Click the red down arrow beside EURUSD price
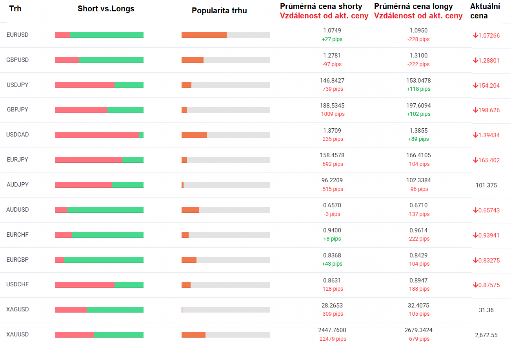Screen dimensions: 511x347 pyautogui.click(x=475, y=36)
